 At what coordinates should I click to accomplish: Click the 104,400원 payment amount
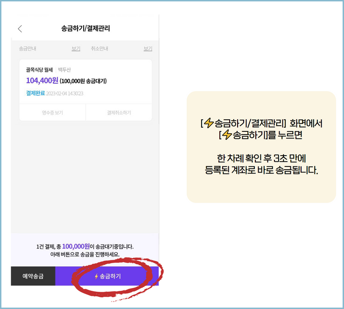42,80
